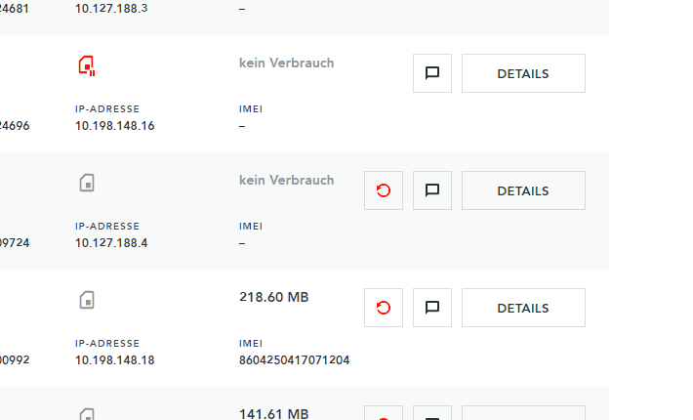Open DETAILS for SIM with IP 10.198.148.16
693x420 pixels.
point(524,73)
